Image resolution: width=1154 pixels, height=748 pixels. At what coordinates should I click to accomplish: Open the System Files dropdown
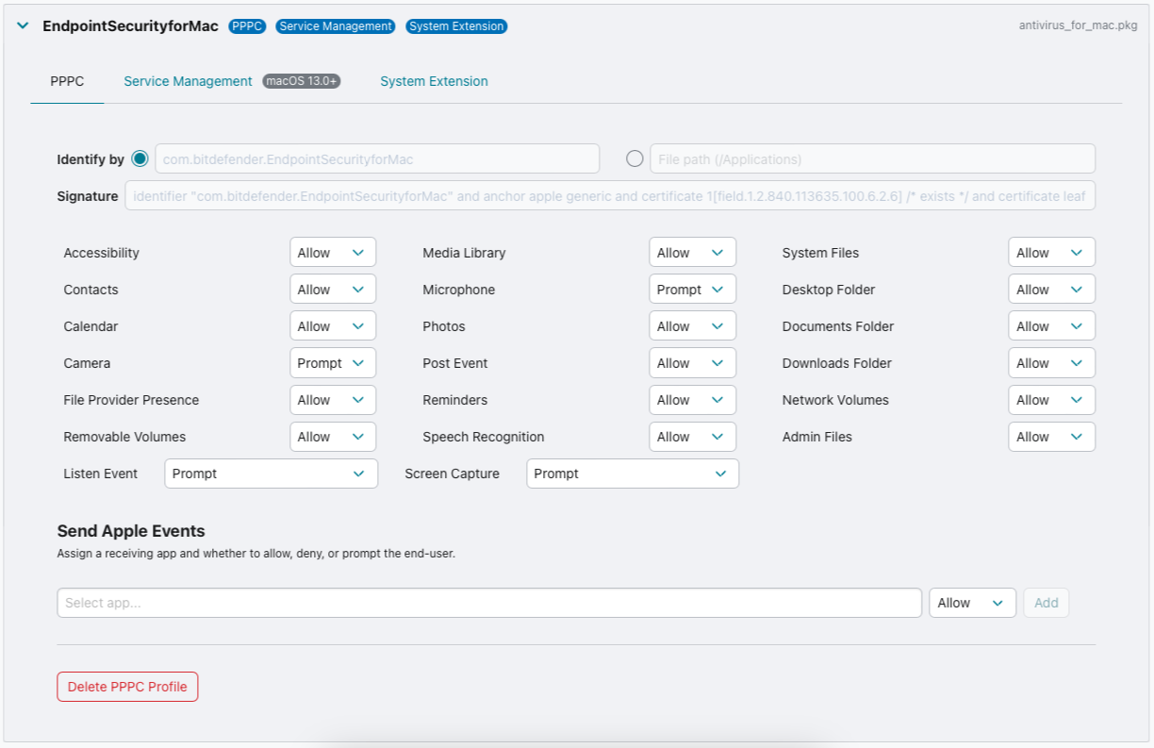(1052, 253)
